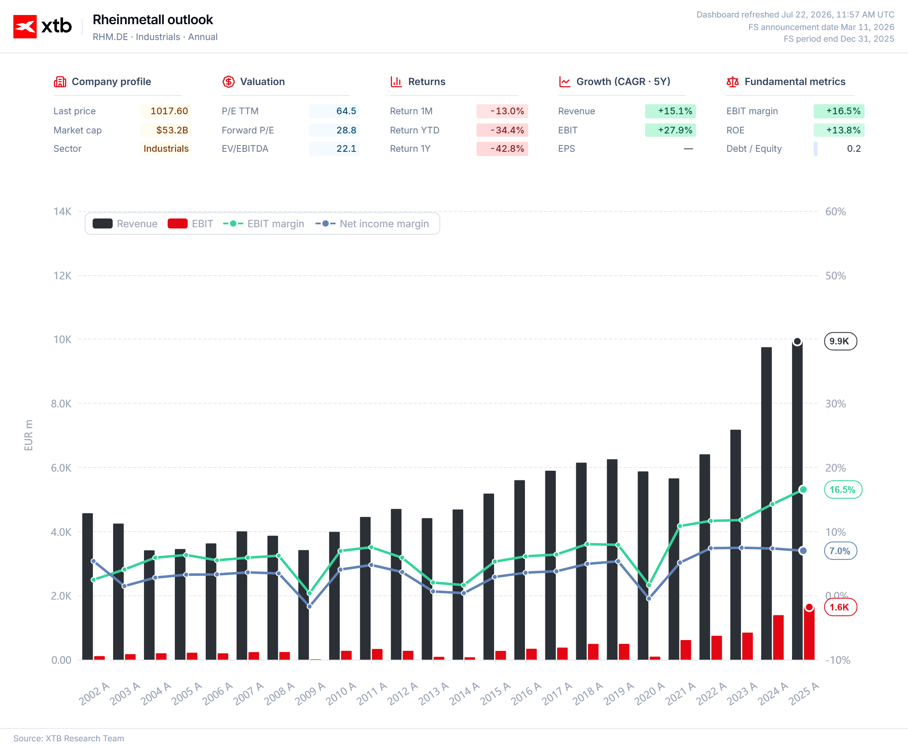Click the 2002 revenue bar
908x748 pixels.
pyautogui.click(x=88, y=586)
